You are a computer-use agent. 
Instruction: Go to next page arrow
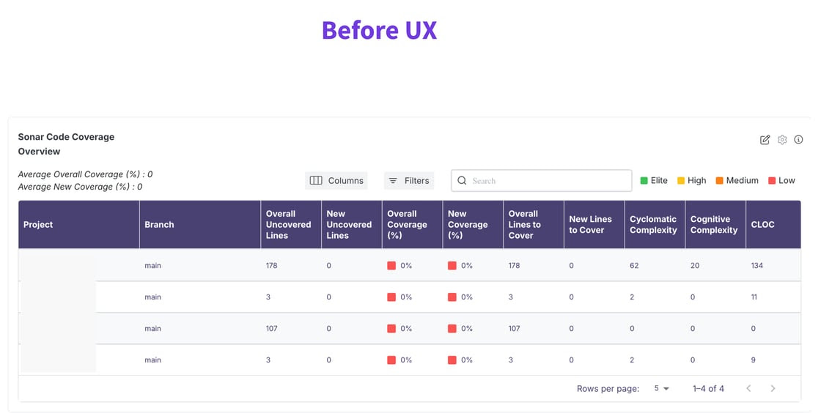pyautogui.click(x=773, y=389)
